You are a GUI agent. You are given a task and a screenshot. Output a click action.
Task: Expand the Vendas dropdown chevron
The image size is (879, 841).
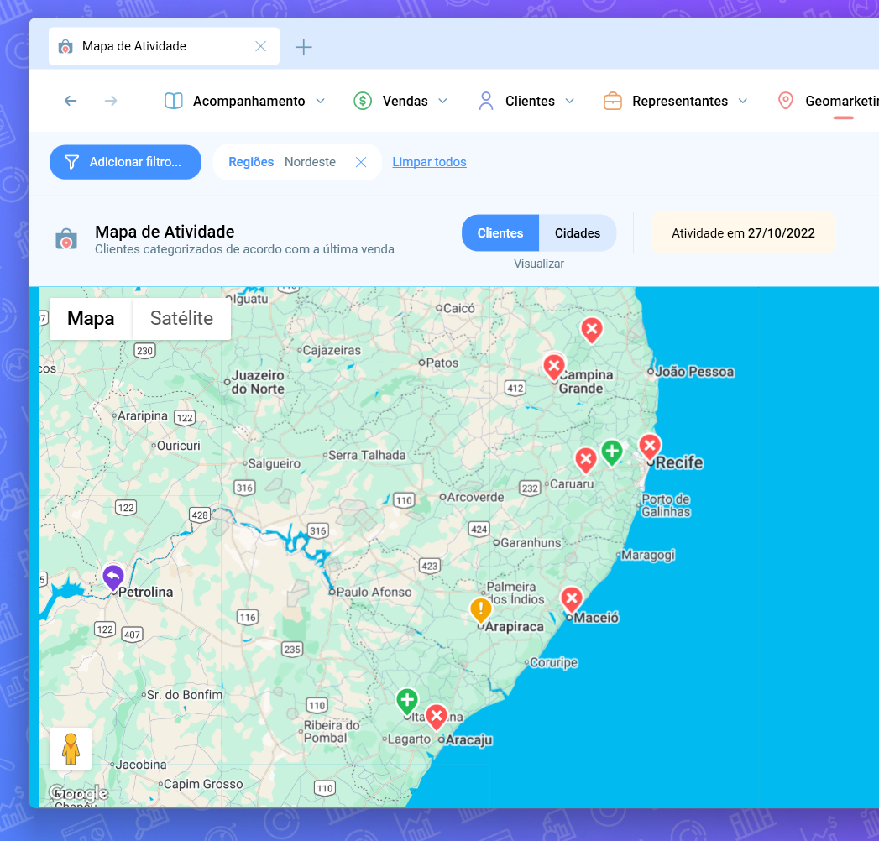point(443,102)
